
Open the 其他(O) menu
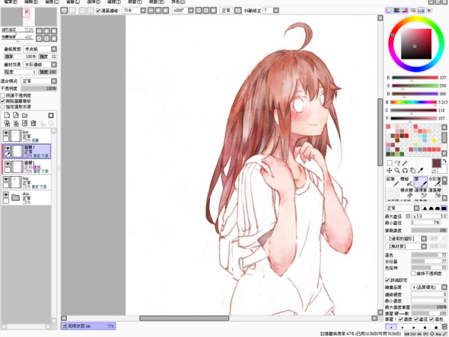(178, 2)
